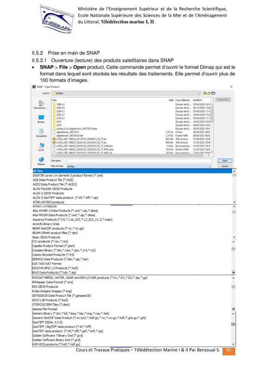Sort by Type d'élément column header
Viewport: 267px width, 377px height.
click(x=182, y=100)
